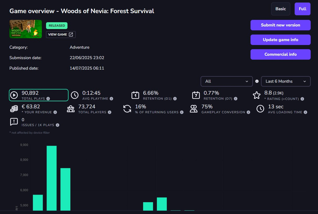Open the All device filter dropdown

point(227,81)
